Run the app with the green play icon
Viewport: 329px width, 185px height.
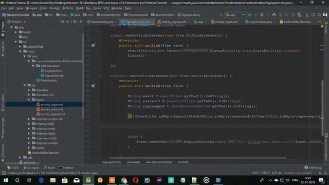coord(250,15)
